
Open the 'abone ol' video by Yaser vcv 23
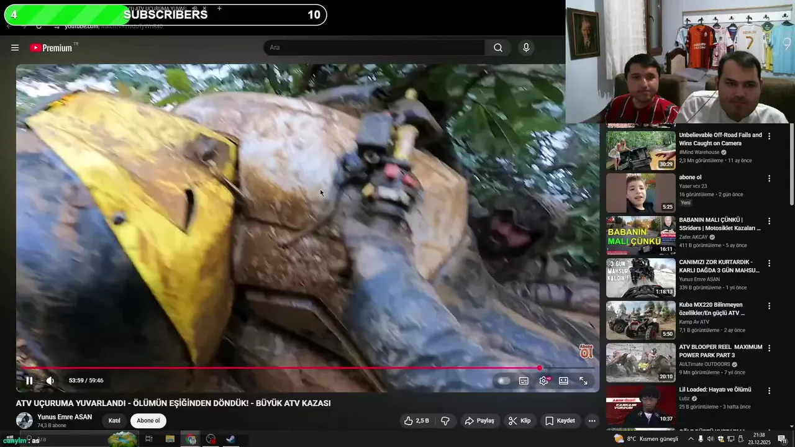[x=640, y=193]
